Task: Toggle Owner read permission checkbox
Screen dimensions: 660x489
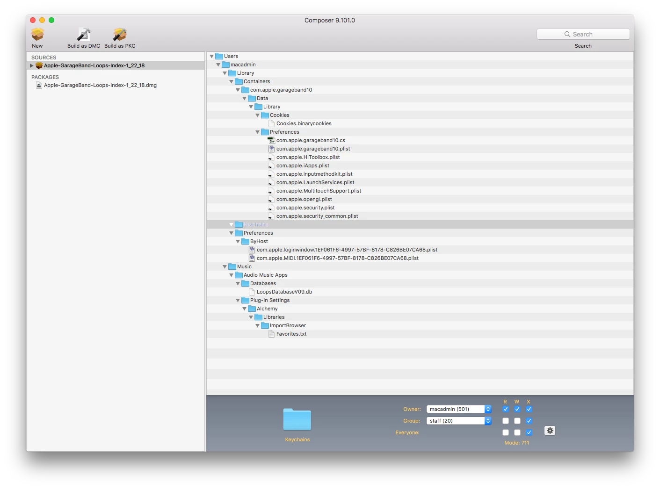Action: tap(505, 409)
